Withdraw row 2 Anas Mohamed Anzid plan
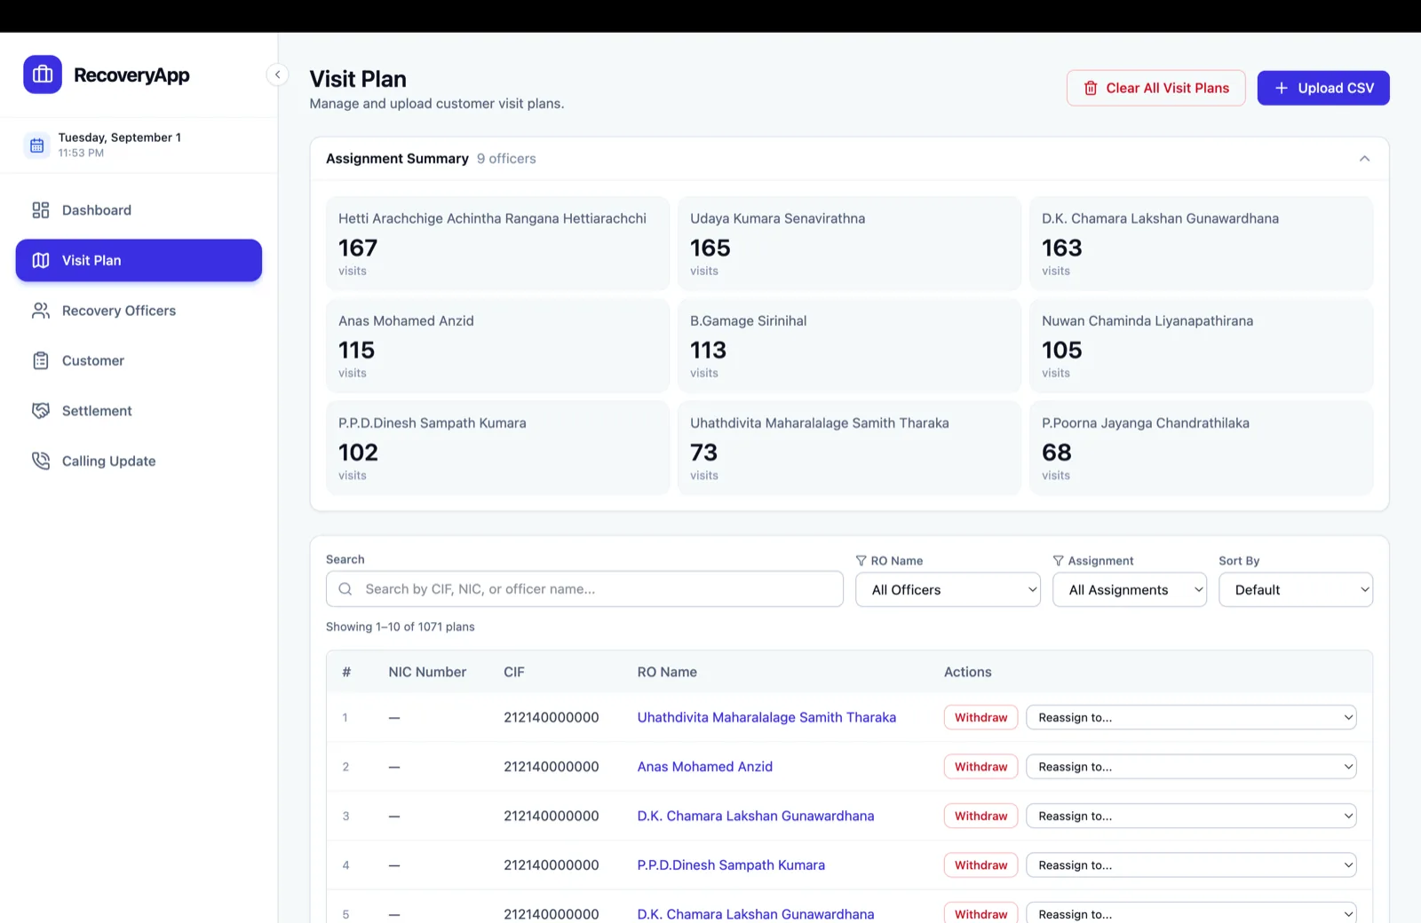Viewport: 1421px width, 923px height. point(980,767)
